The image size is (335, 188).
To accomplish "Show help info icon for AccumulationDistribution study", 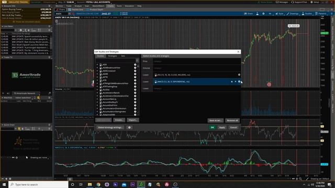I will pyautogui.click(x=135, y=109).
